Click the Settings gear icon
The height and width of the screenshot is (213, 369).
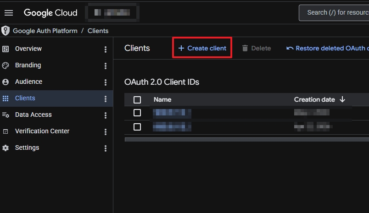(6, 147)
